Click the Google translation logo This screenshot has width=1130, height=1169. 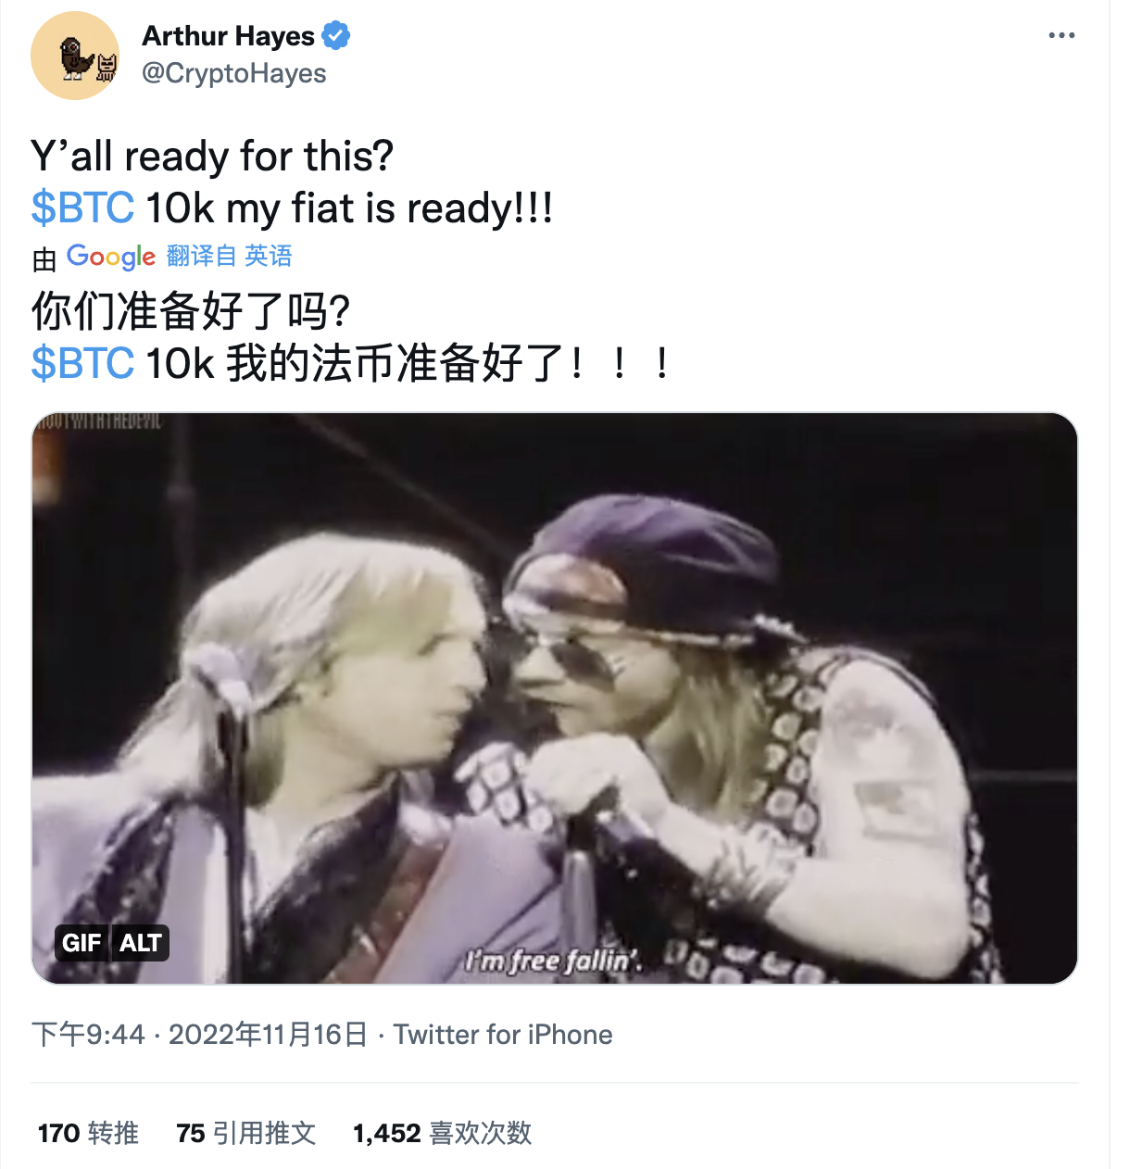pyautogui.click(x=111, y=257)
